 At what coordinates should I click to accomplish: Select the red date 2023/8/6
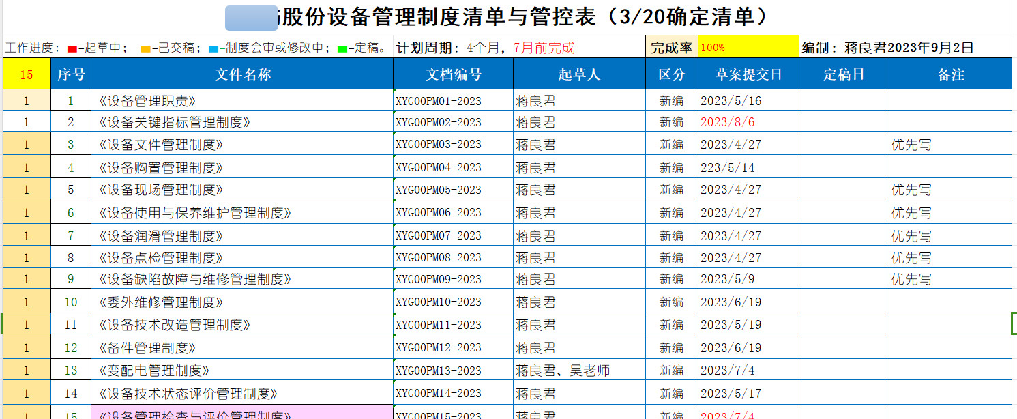727,122
